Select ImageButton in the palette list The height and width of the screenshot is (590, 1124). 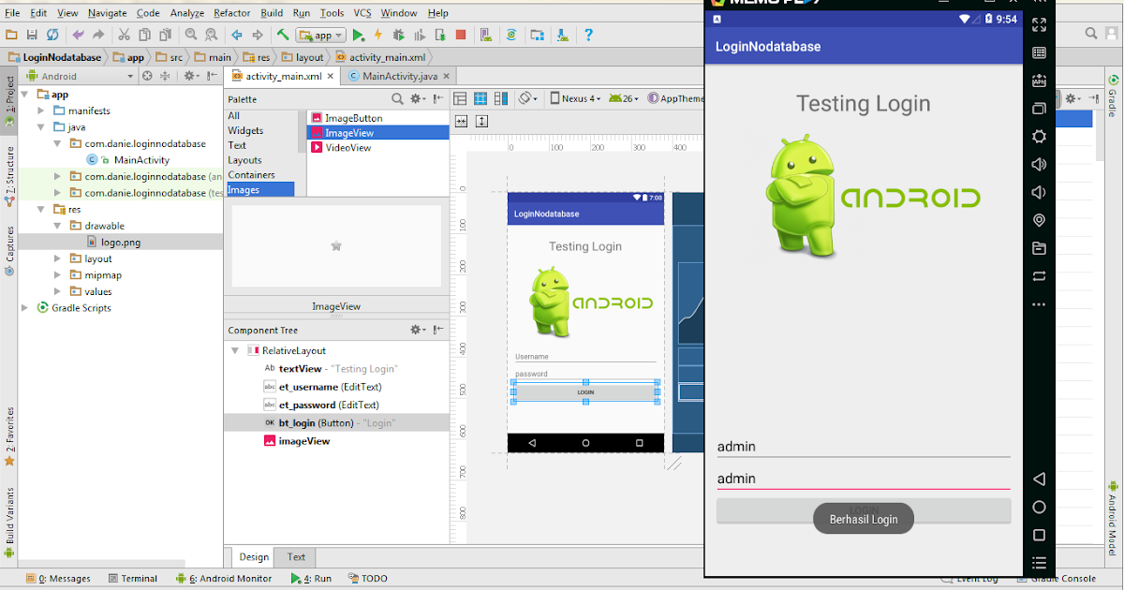(x=347, y=118)
